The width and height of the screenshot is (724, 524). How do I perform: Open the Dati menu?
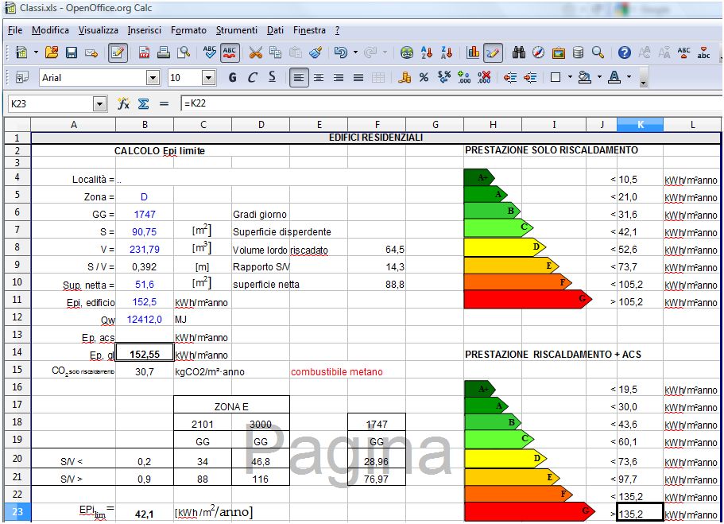point(275,30)
